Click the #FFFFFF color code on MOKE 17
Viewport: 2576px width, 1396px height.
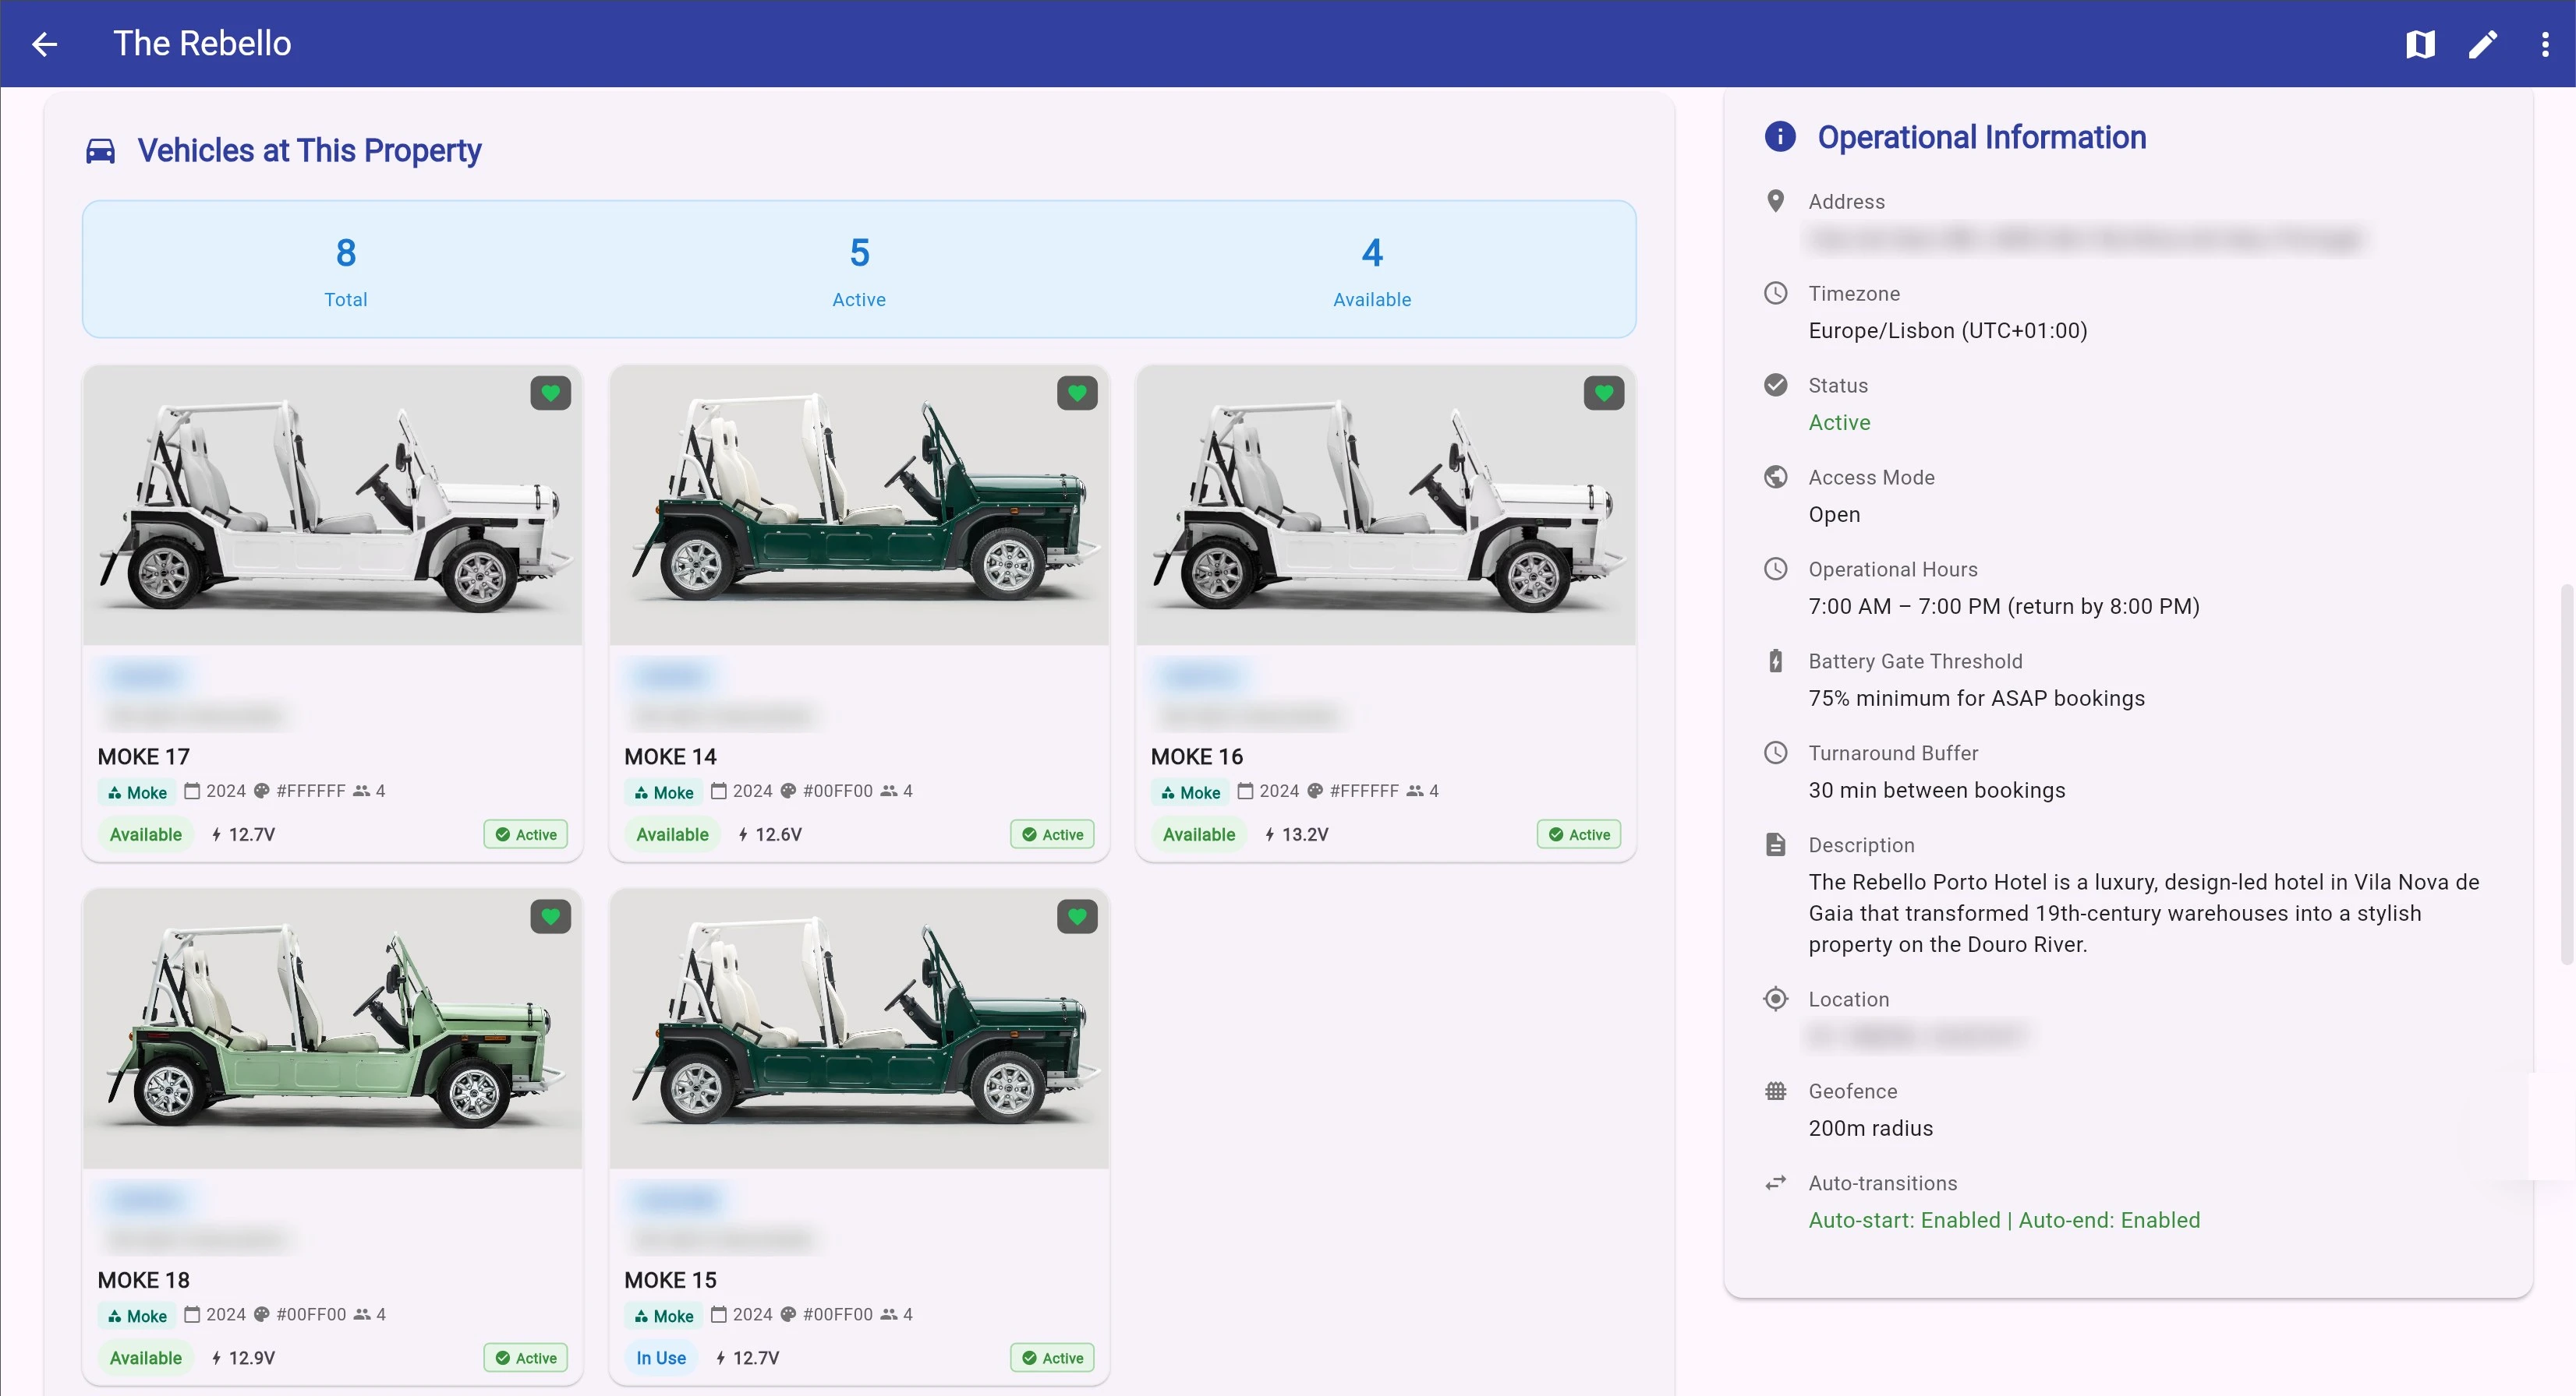311,791
